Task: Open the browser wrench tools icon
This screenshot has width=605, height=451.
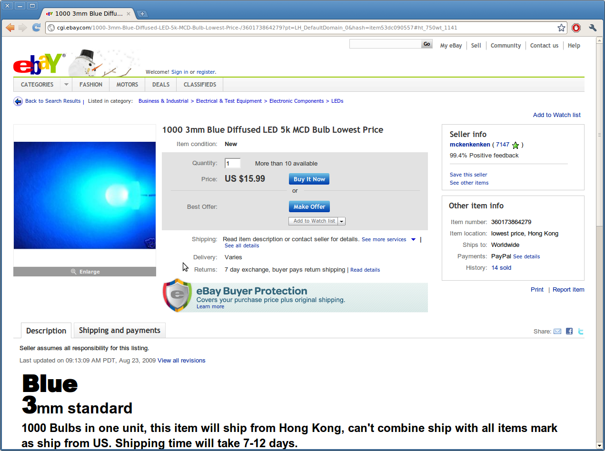Action: [593, 28]
